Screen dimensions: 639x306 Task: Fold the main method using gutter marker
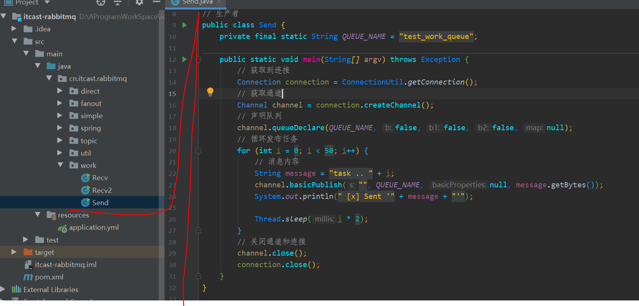(x=199, y=60)
